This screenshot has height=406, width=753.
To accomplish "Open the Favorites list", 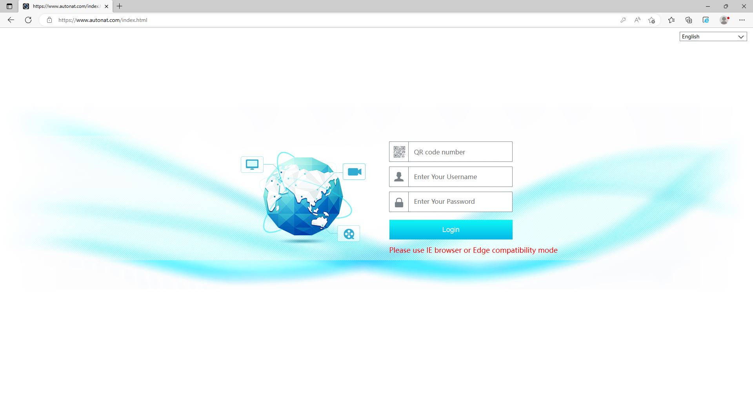I will click(671, 20).
